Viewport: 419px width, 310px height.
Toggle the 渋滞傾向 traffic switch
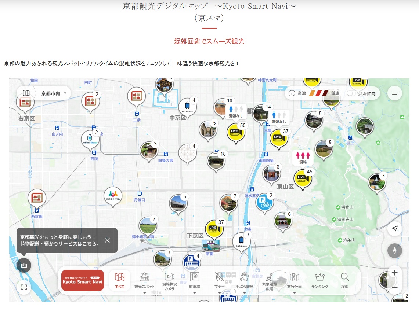351,93
